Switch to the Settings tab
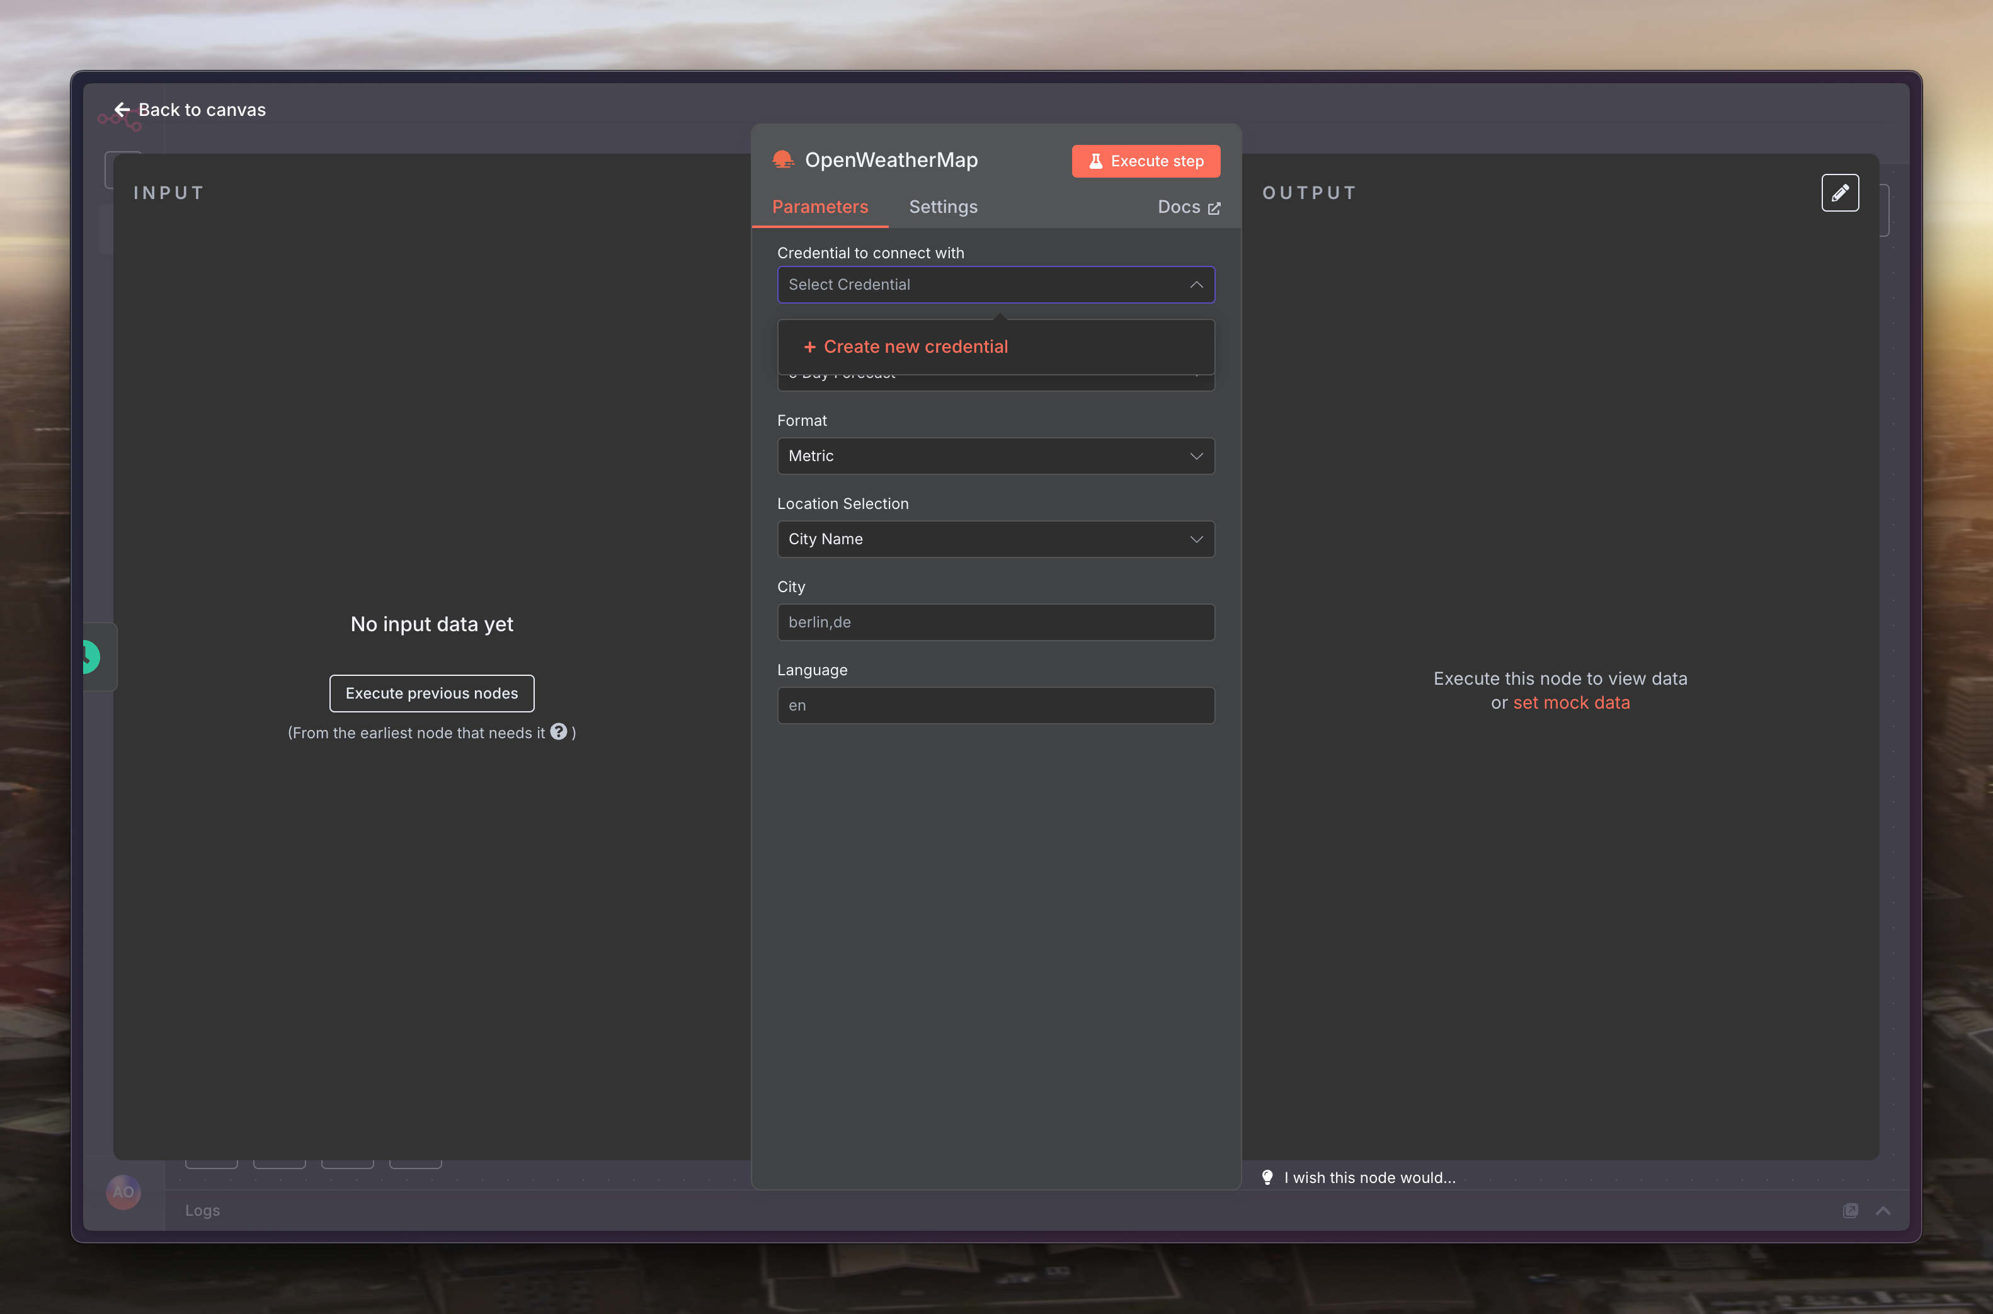1993x1314 pixels. click(942, 207)
